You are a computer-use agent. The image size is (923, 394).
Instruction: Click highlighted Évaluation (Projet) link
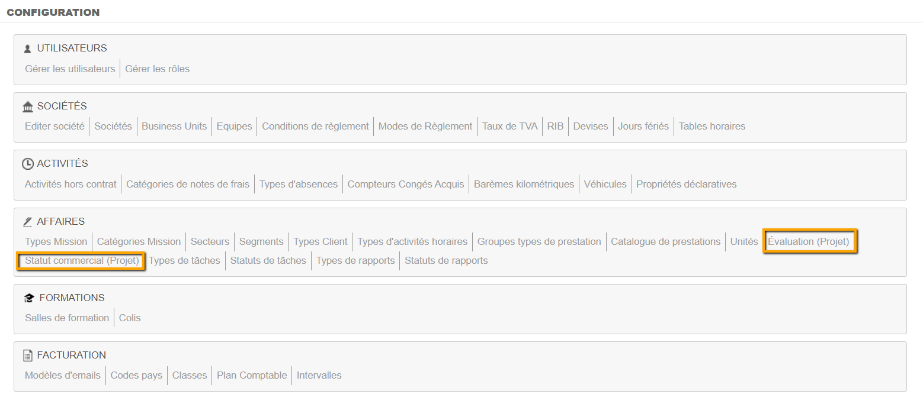(808, 241)
